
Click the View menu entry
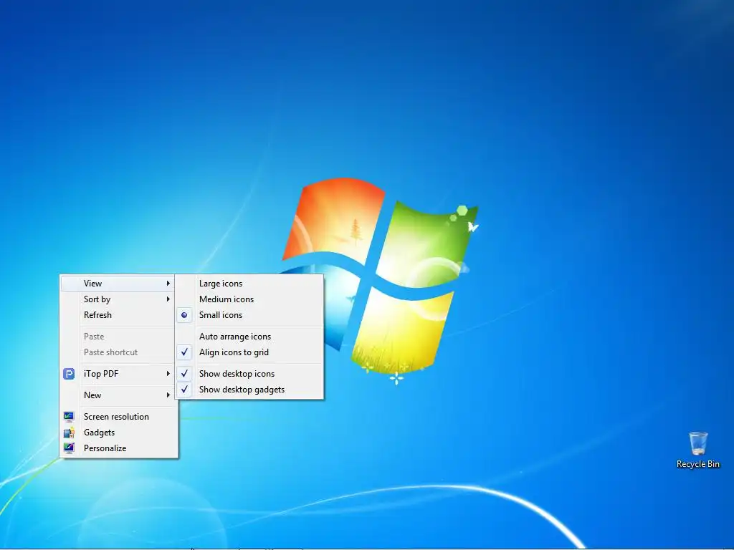[x=119, y=284]
